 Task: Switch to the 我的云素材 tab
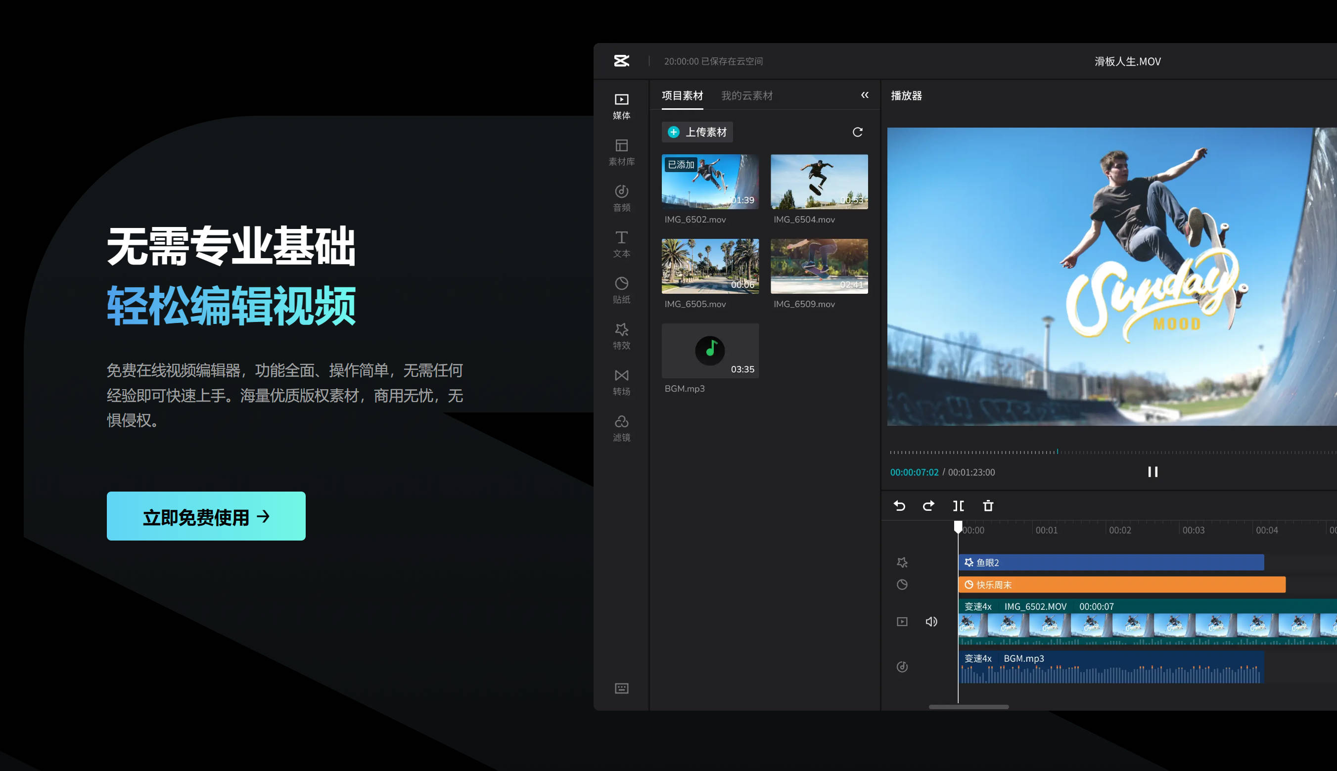tap(747, 96)
